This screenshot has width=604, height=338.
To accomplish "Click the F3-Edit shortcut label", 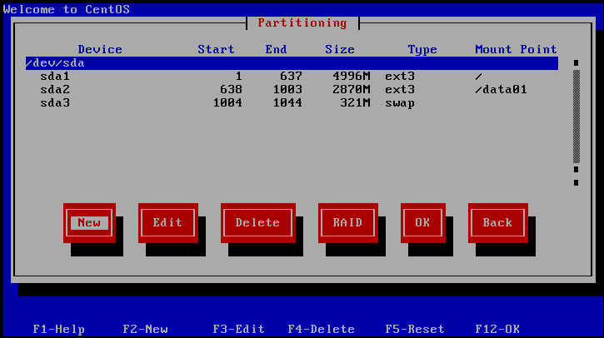I will click(238, 329).
